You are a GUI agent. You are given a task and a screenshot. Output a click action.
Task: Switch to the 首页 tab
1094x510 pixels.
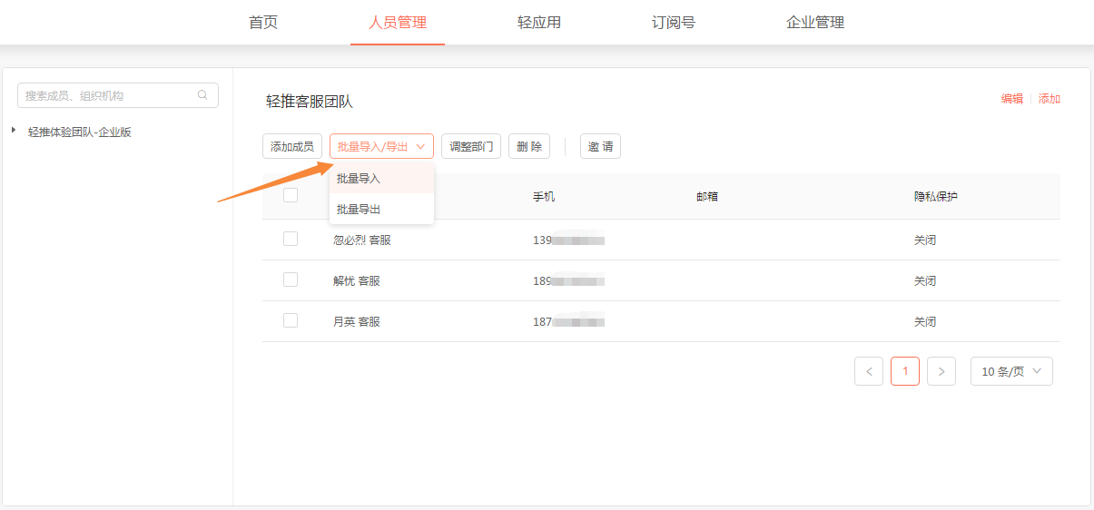pos(263,23)
